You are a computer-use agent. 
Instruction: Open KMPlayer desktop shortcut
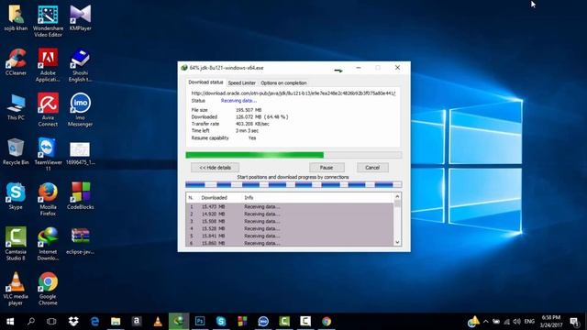point(80,17)
